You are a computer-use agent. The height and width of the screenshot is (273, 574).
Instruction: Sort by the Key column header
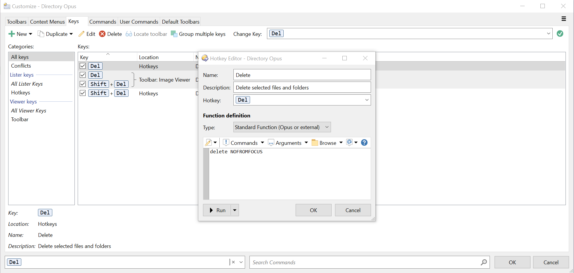pyautogui.click(x=107, y=57)
